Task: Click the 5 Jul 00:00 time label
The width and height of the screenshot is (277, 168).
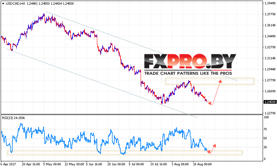Action: 136,164
